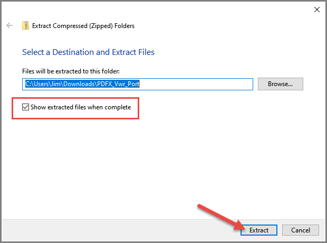327x243 pixels.
Task: Click the 'Files will be extracted to this folder:' label
Action: [71, 71]
